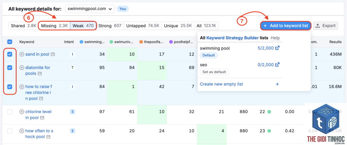Switch to the Missing keywords tab
Screen dimensions: 347x145
(54, 26)
